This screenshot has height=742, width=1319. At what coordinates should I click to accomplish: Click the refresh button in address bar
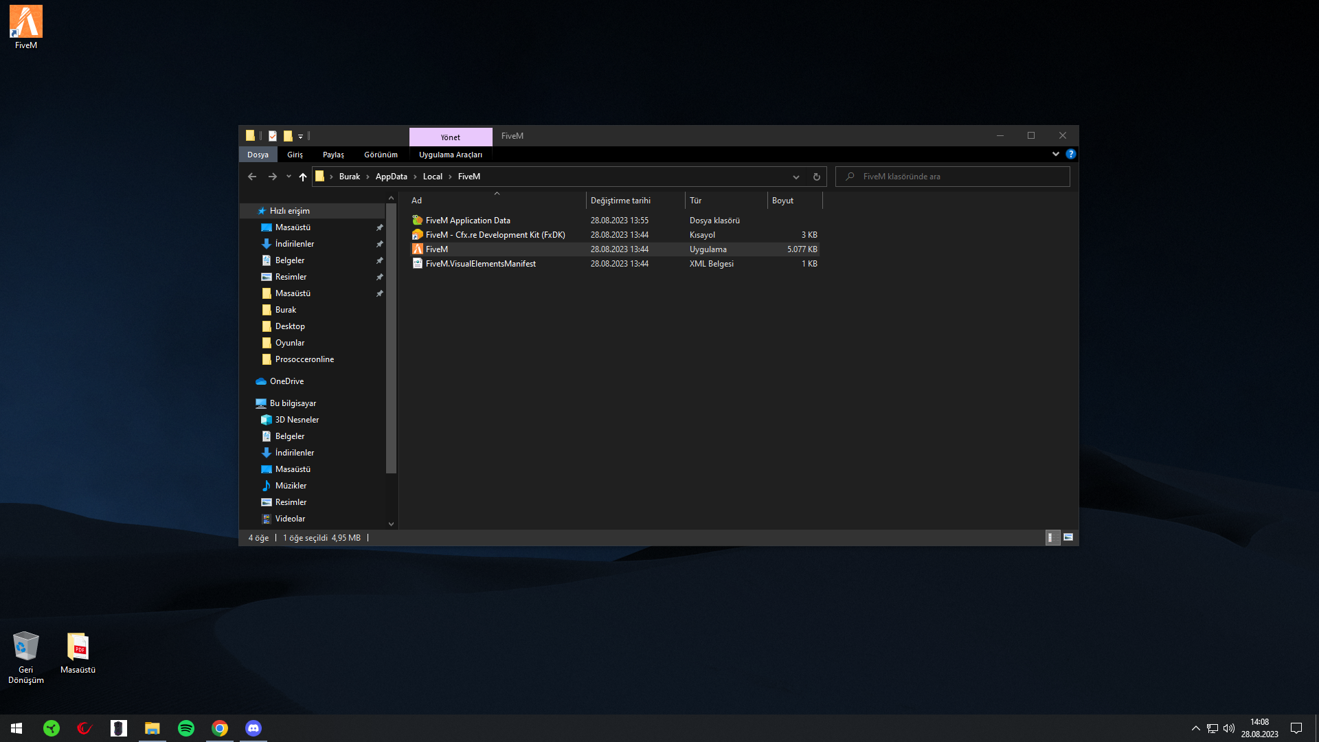(x=817, y=177)
